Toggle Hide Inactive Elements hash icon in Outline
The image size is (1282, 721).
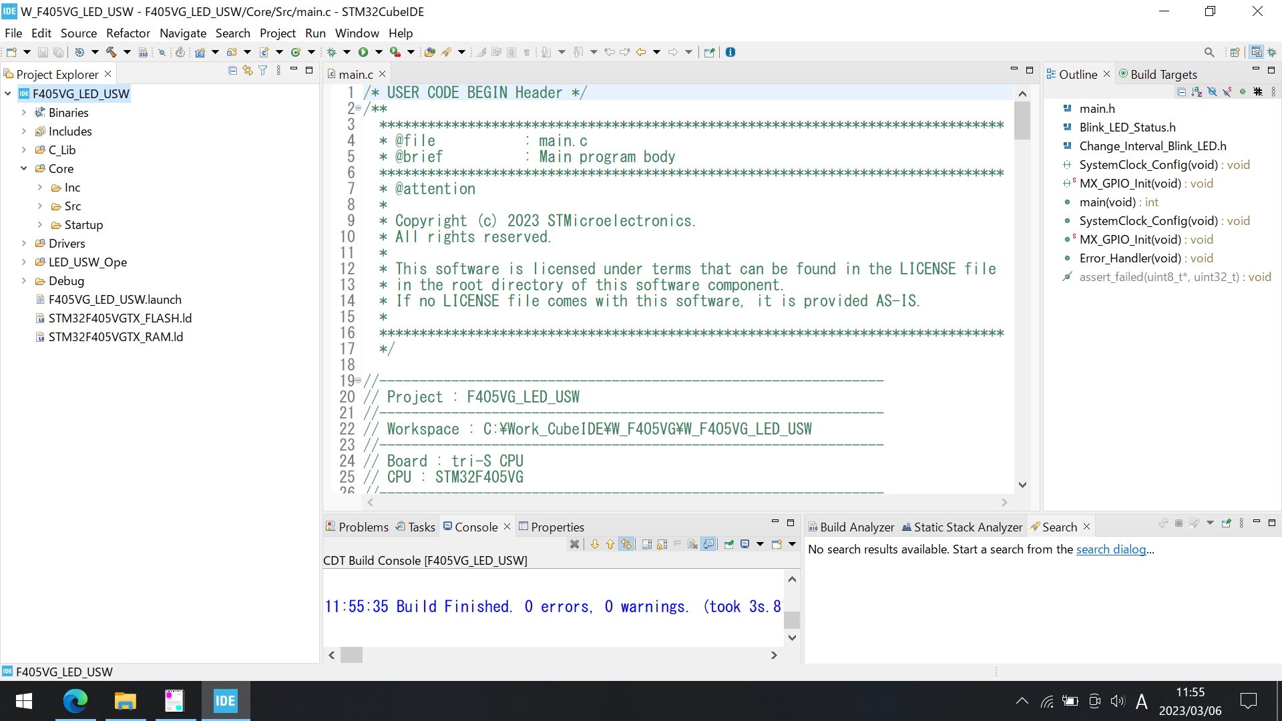coord(1258,92)
